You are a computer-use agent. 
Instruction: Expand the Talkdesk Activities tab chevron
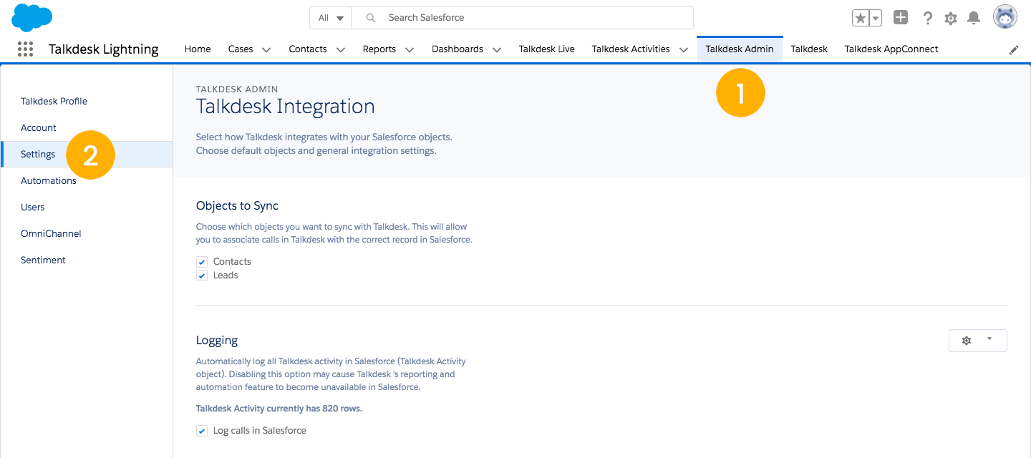pos(684,49)
